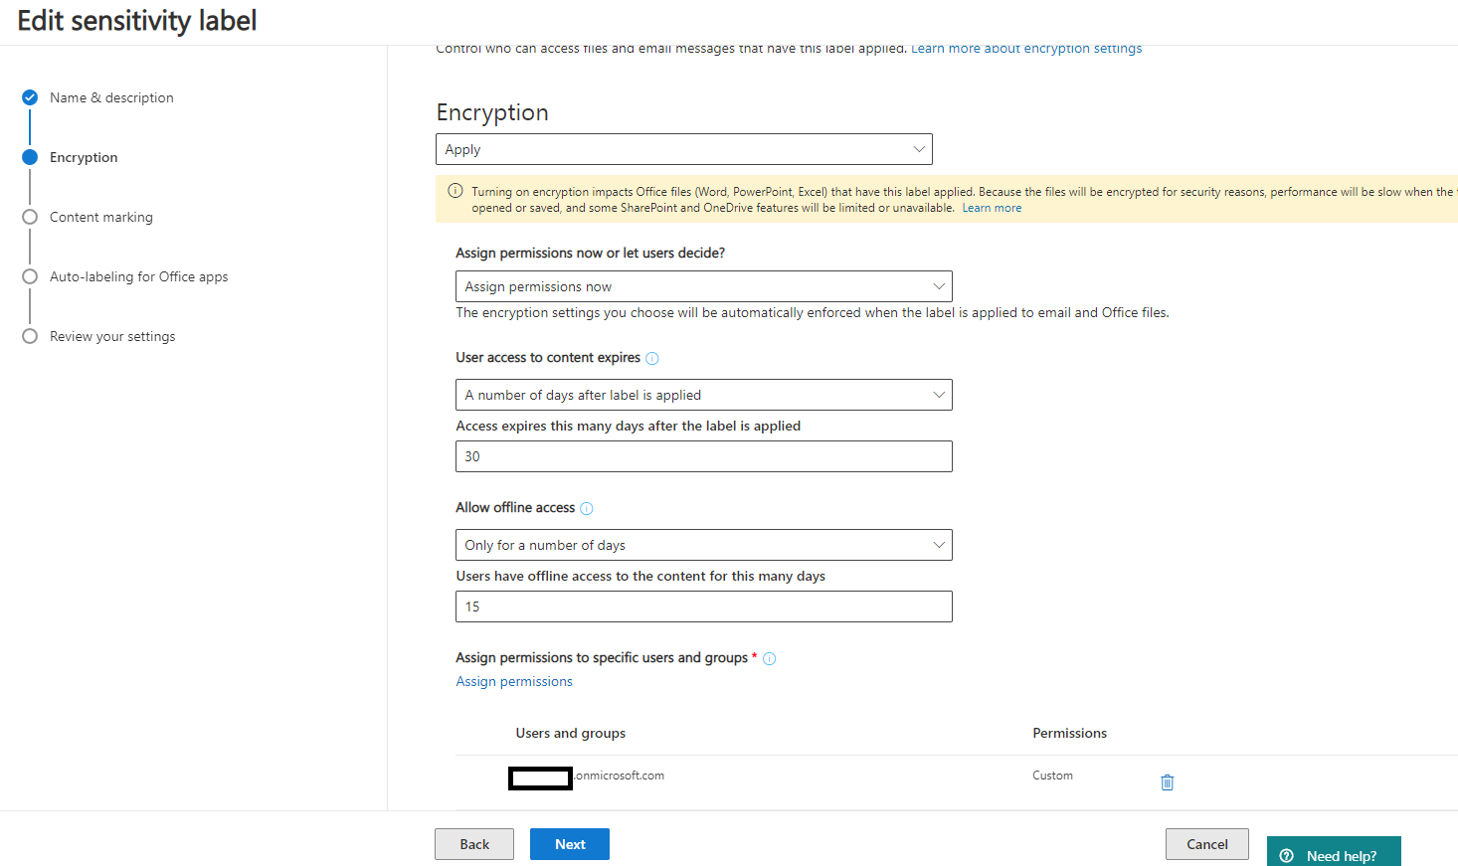Click the Next button
Screen dimensions: 1458x866
pyautogui.click(x=570, y=844)
